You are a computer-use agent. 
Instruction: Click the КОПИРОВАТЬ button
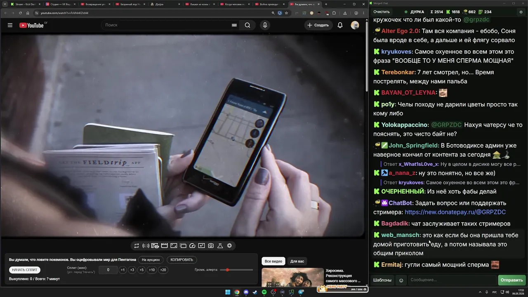181,260
